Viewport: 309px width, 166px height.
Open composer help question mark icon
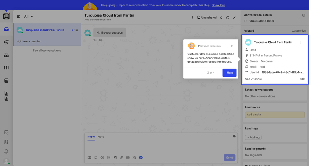point(234,136)
